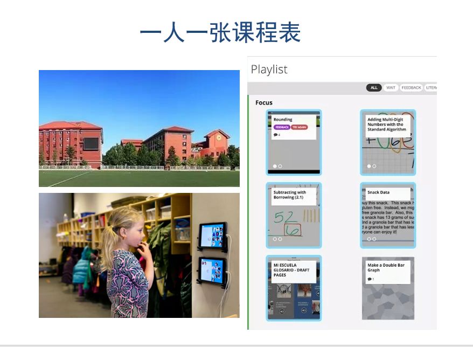The image size is (473, 347).
Task: Open comments icon on Rounding card
Action: pyautogui.click(x=275, y=135)
